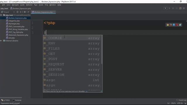Choose _SESSION from autocomplete list
187x105 pixels.
pyautogui.click(x=72, y=75)
